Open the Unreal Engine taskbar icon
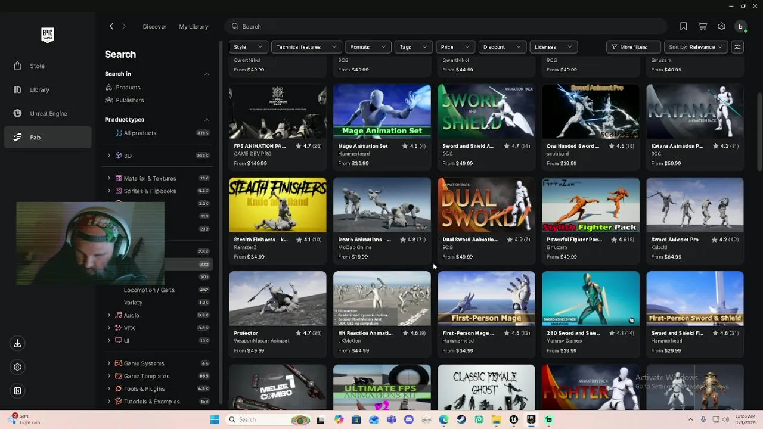The image size is (763, 429). 514,419
